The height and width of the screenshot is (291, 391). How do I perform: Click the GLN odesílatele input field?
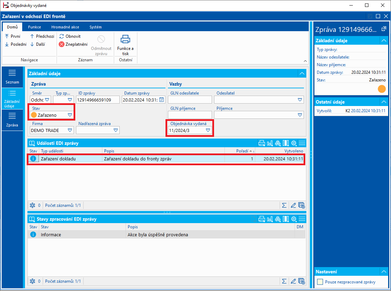190,100
